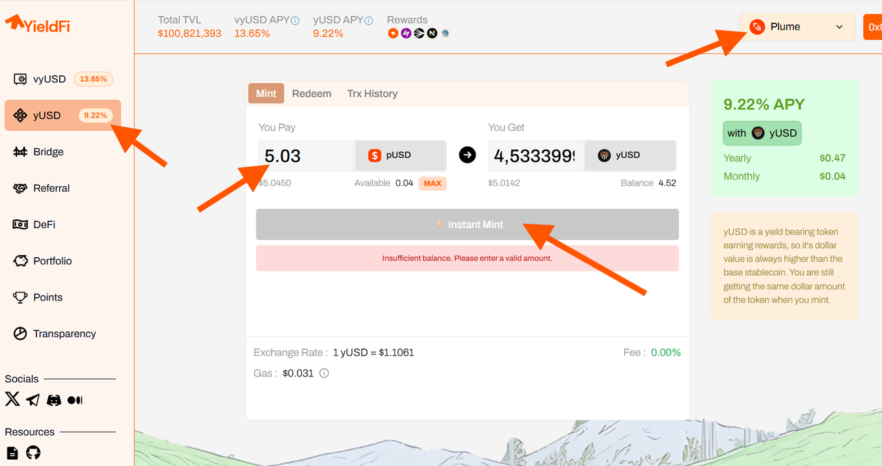This screenshot has width=882, height=466.
Task: Click the purple Rewards token icon
Action: pos(406,33)
